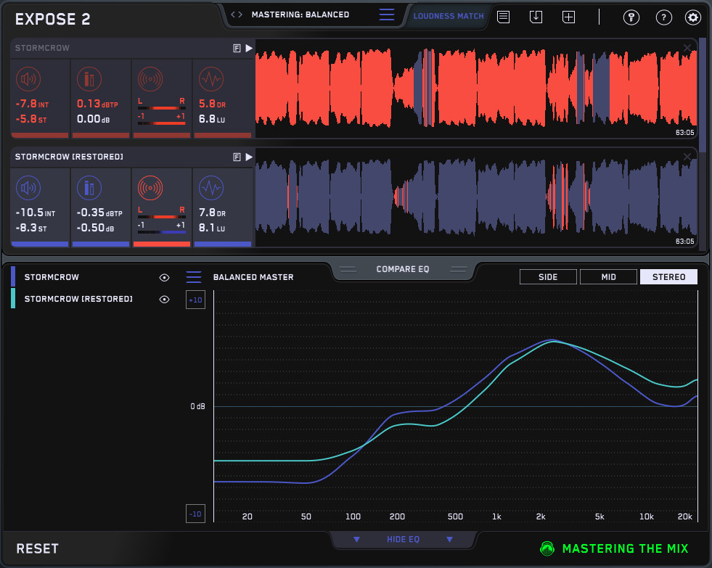The width and height of the screenshot is (712, 568).
Task: Click the track list vertical scrollbar
Action: click(703, 95)
